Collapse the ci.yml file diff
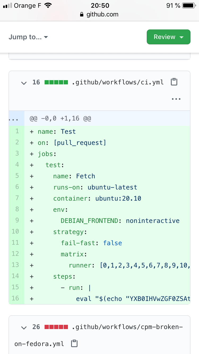 click(24, 83)
